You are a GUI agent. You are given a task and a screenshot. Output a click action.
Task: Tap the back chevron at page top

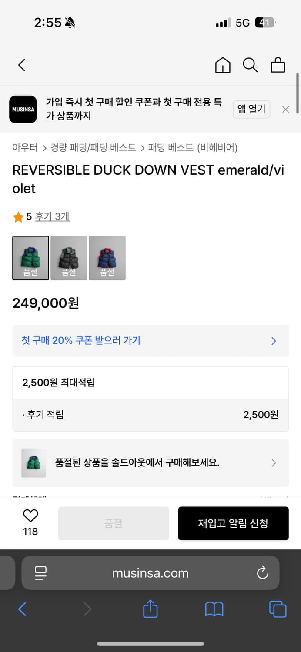21,64
